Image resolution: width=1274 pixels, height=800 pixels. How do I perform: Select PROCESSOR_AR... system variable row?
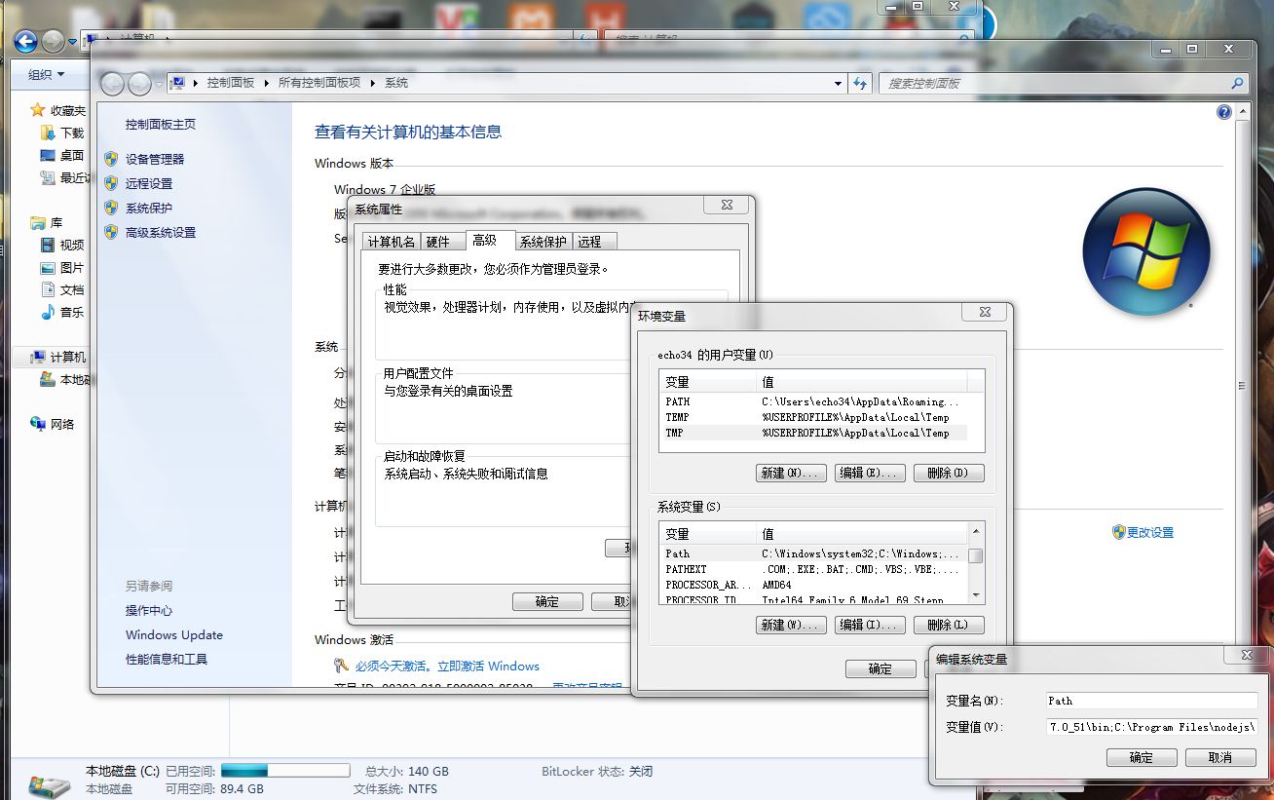(x=813, y=585)
